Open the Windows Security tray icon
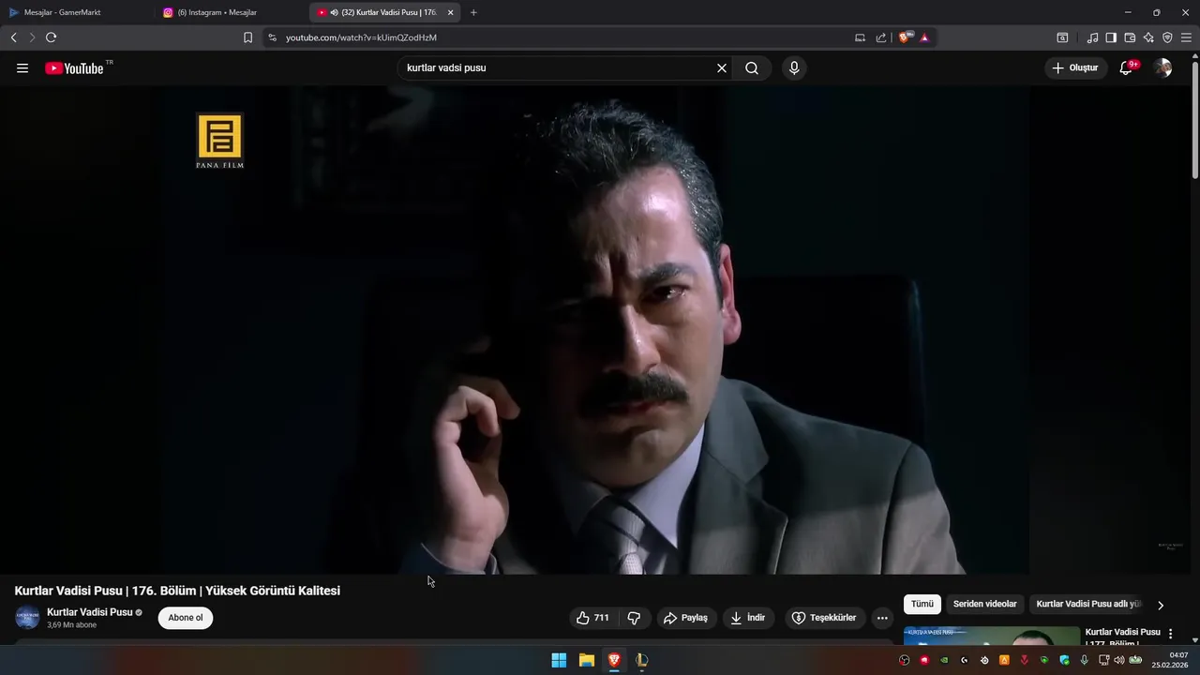1200x675 pixels. coord(1064,660)
